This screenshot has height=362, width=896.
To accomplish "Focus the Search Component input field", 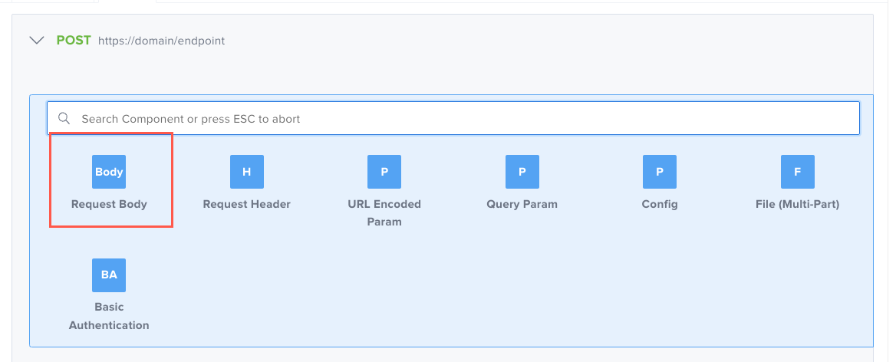I will [460, 119].
